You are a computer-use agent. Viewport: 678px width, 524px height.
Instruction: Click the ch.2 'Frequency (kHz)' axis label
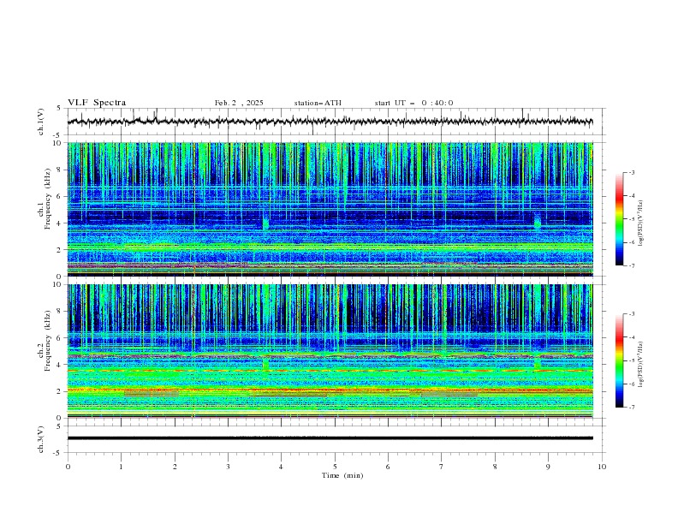(x=48, y=341)
